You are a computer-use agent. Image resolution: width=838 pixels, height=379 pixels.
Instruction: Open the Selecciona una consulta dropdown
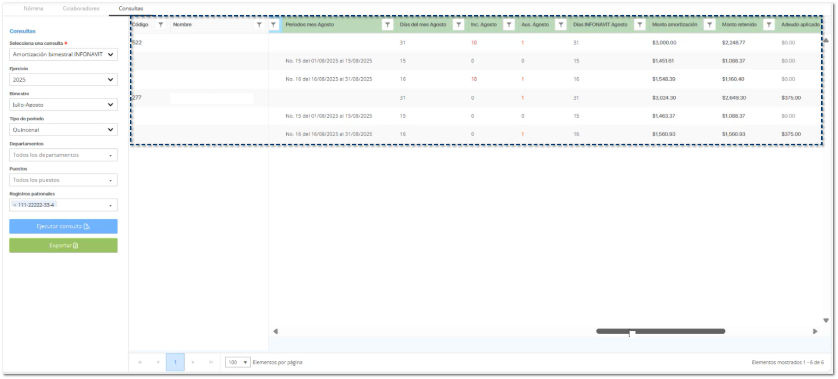pyautogui.click(x=63, y=54)
